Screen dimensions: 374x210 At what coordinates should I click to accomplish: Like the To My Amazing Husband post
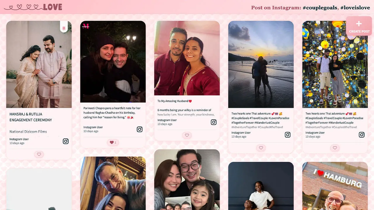point(187,135)
